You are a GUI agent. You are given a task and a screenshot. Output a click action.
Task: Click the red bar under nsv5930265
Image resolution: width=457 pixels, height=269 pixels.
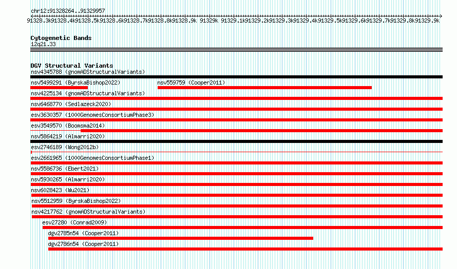click(236, 184)
